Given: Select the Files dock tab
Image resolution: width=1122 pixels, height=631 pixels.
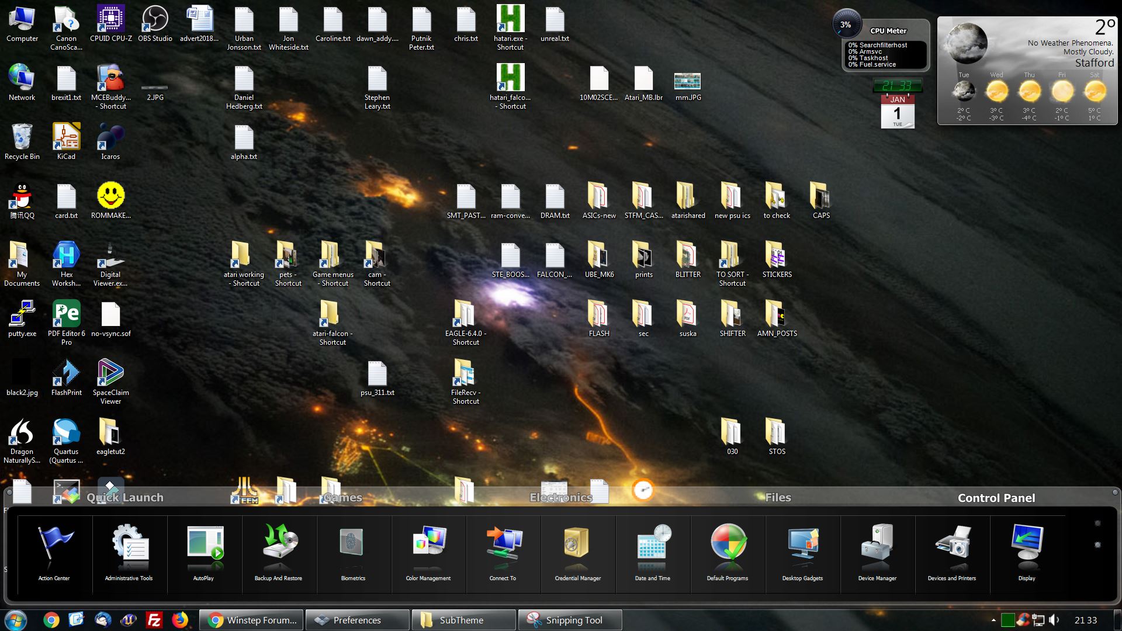Looking at the screenshot, I should click(778, 498).
